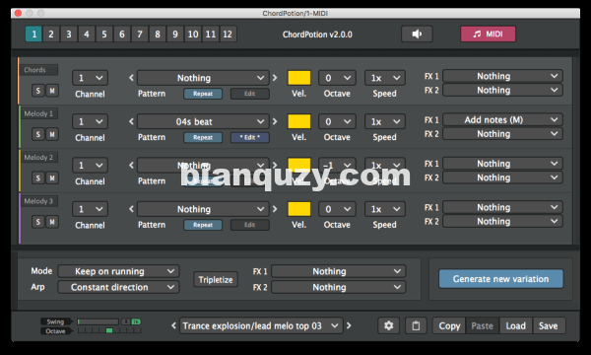
Task: Go to next preset with right arrow
Action: 349,325
